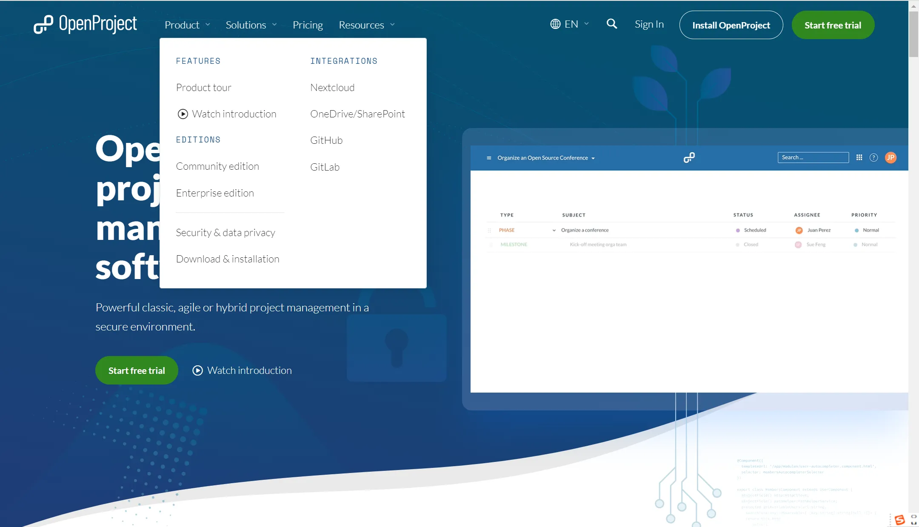Image resolution: width=919 pixels, height=527 pixels.
Task: Click the Sue Feng assignee avatar
Action: tap(798, 245)
